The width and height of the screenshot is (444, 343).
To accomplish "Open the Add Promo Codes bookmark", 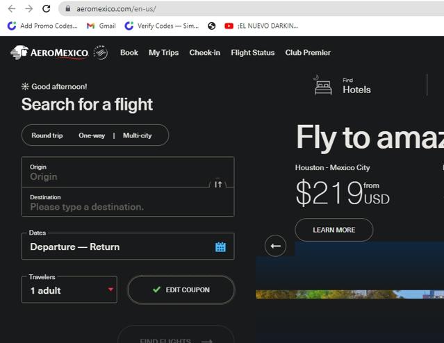I will click(x=42, y=26).
